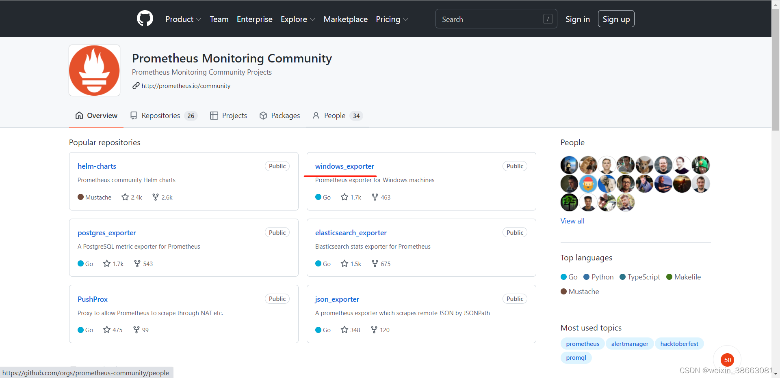Click the Sign in link
The image size is (780, 378).
coord(578,19)
